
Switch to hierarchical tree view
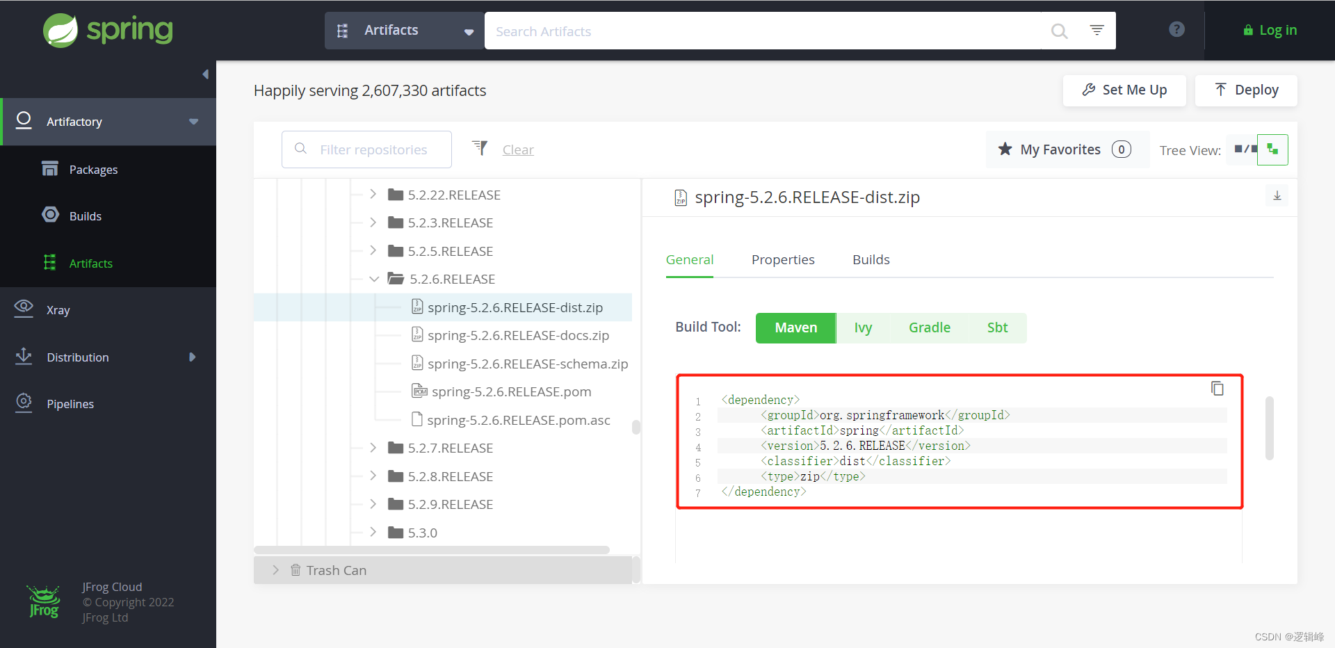point(1272,149)
